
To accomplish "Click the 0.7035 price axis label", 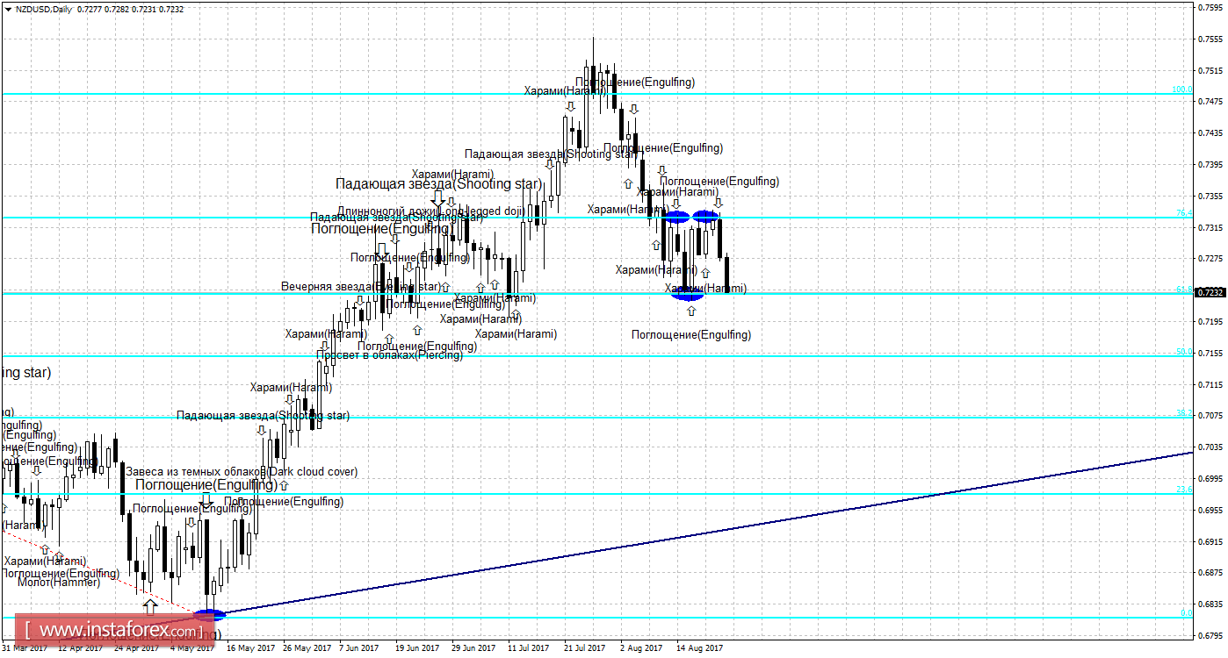I will 1210,447.
